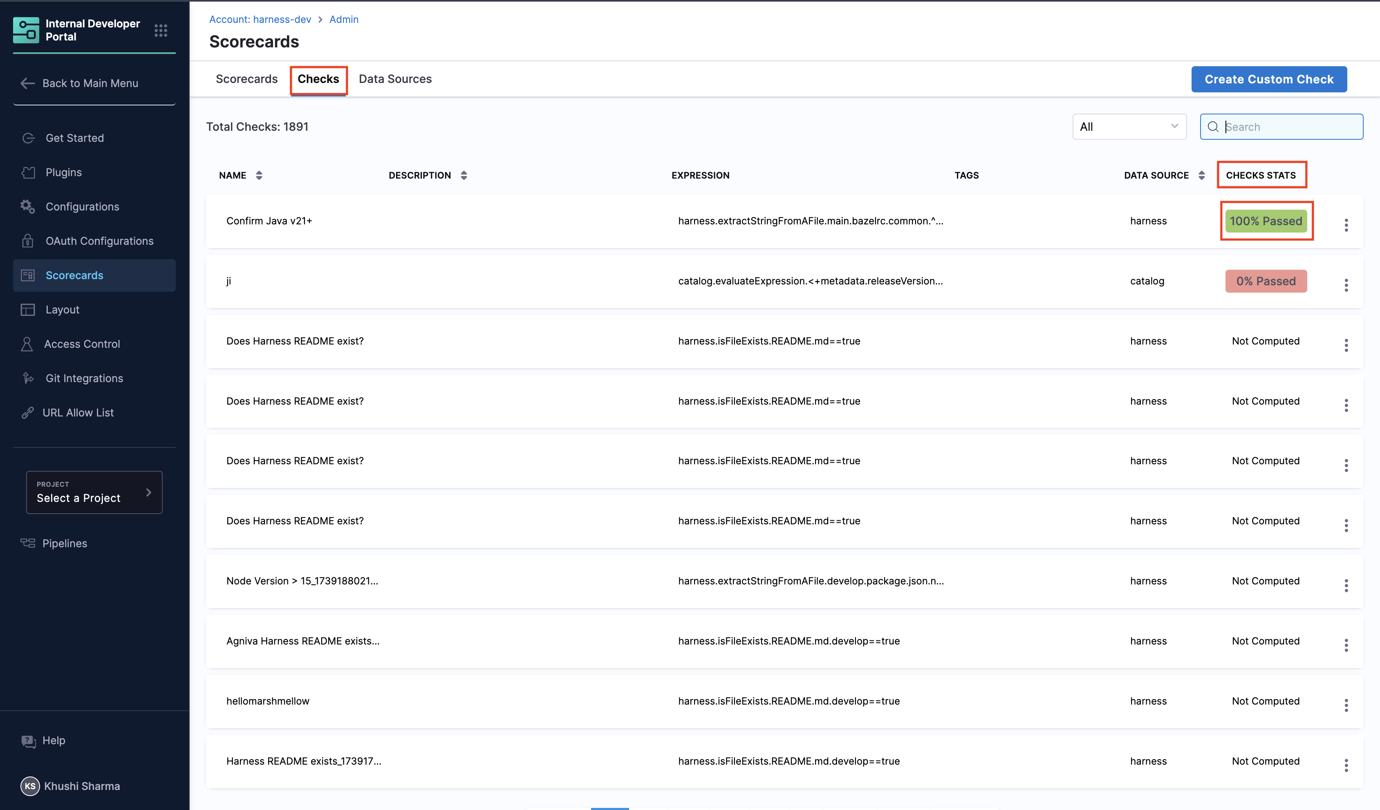The width and height of the screenshot is (1380, 810).
Task: Switch to the Data Sources tab
Action: pos(395,79)
